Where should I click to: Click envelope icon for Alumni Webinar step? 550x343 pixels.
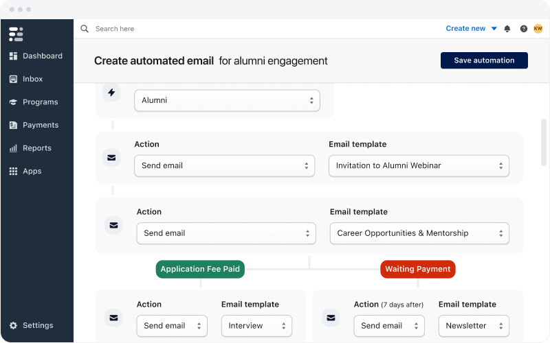click(111, 158)
